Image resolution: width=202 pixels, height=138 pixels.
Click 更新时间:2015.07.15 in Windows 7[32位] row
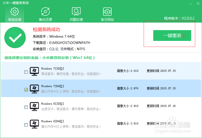pyautogui.click(x=161, y=71)
